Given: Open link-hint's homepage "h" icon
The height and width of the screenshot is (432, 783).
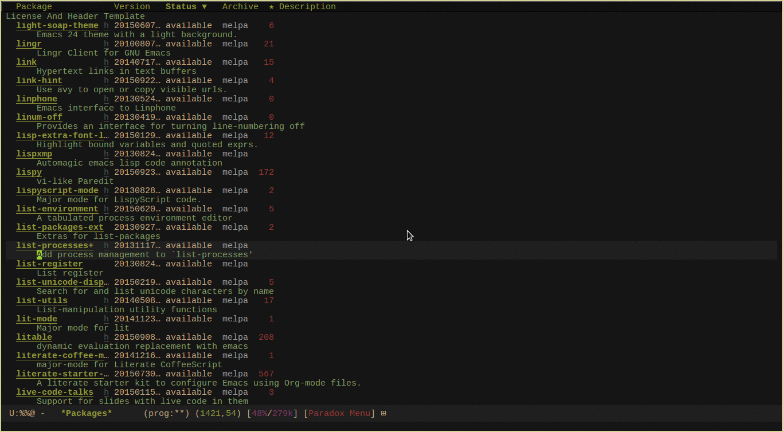Looking at the screenshot, I should (x=106, y=80).
